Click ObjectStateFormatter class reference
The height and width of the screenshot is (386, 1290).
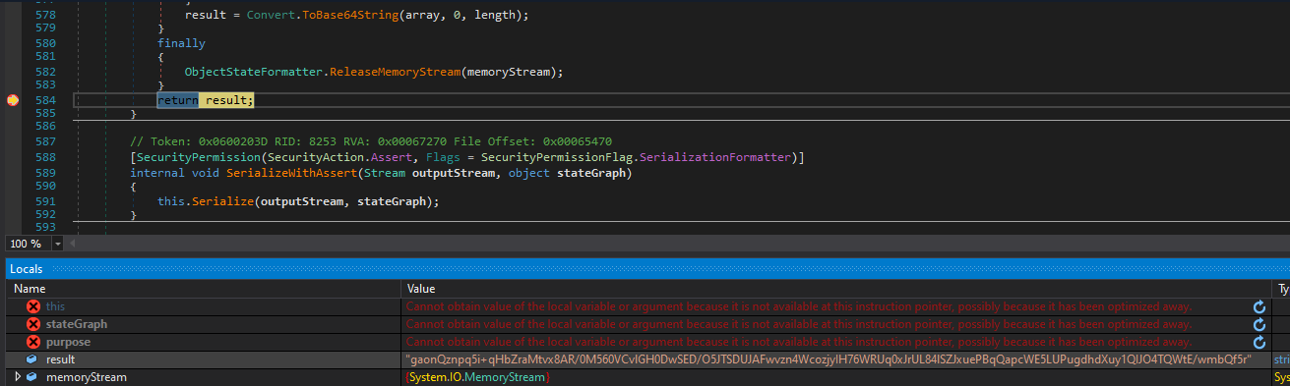253,72
